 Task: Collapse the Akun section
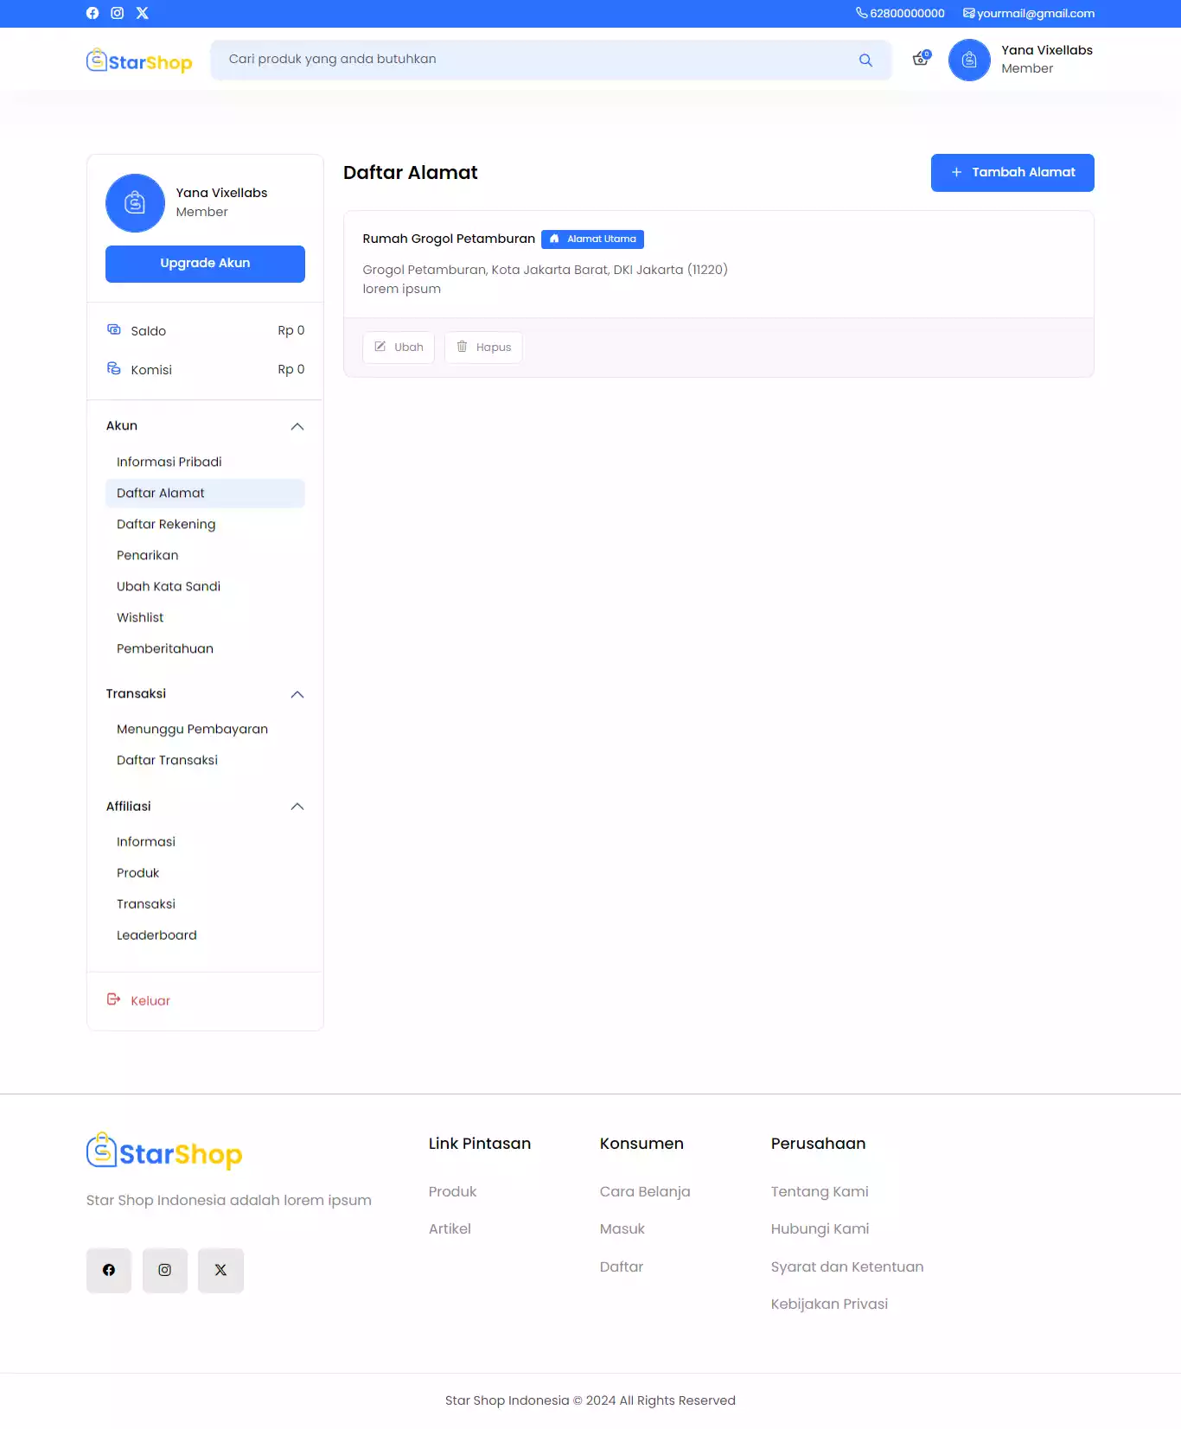[297, 426]
